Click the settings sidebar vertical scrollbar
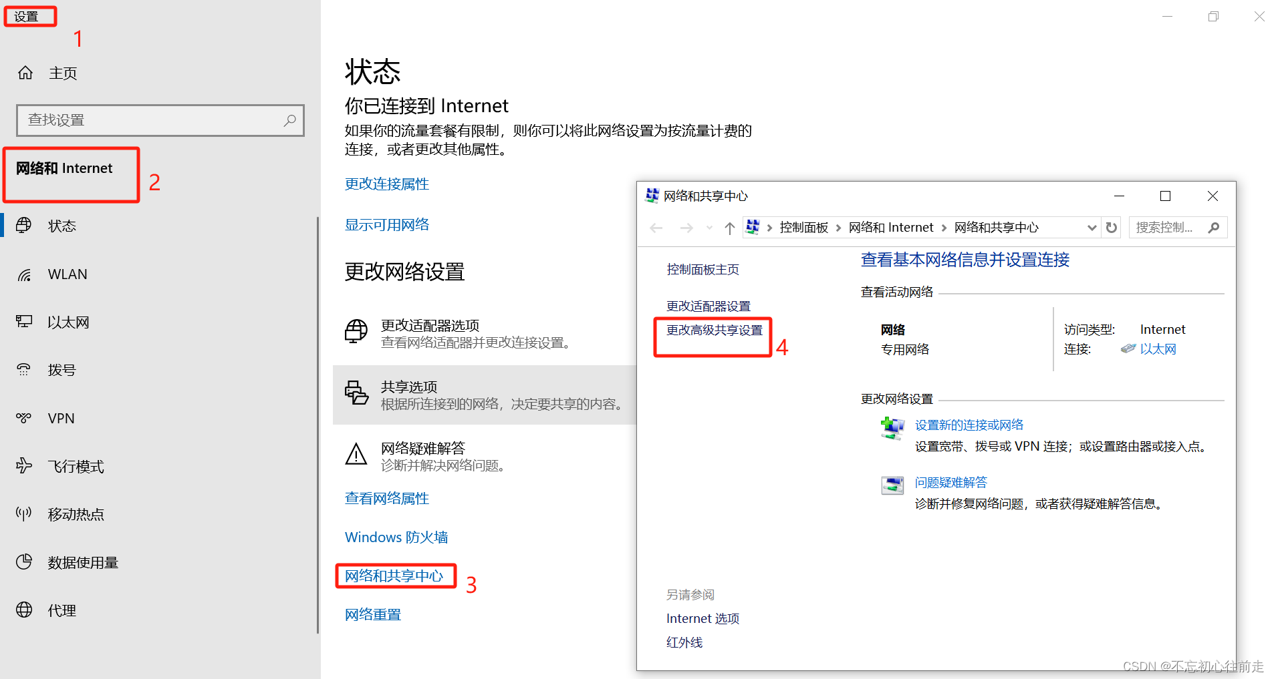Screen dimensions: 1274x679 (x=318, y=425)
